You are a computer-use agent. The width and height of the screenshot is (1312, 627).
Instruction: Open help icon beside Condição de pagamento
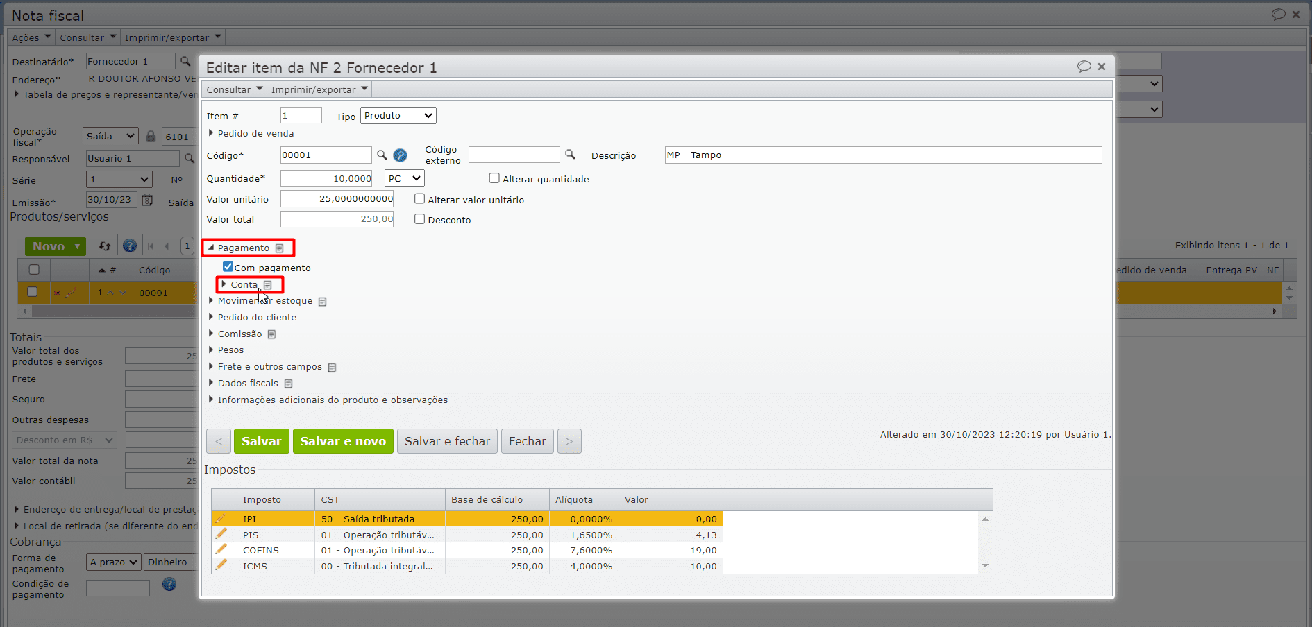pyautogui.click(x=169, y=584)
